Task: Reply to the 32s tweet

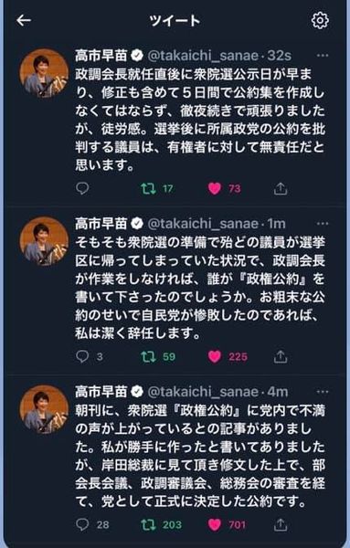Action: click(x=82, y=188)
